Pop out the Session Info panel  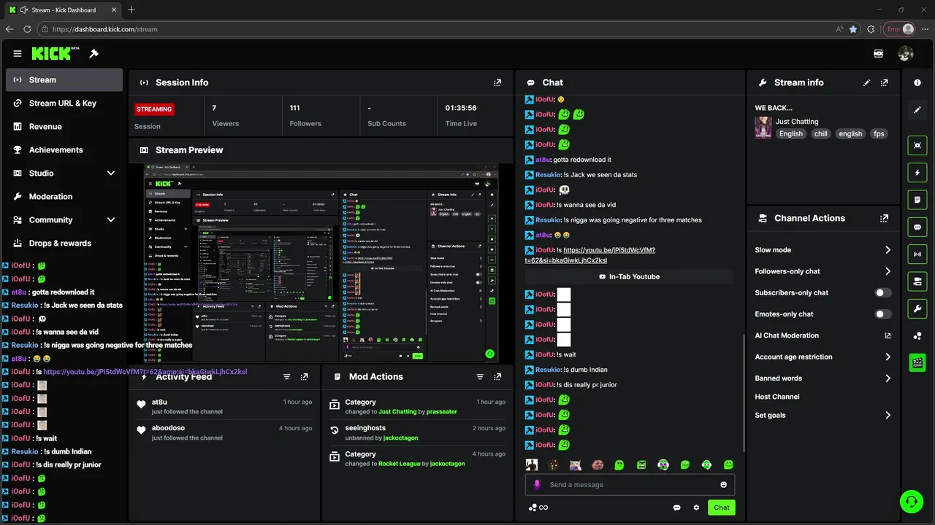(x=497, y=82)
